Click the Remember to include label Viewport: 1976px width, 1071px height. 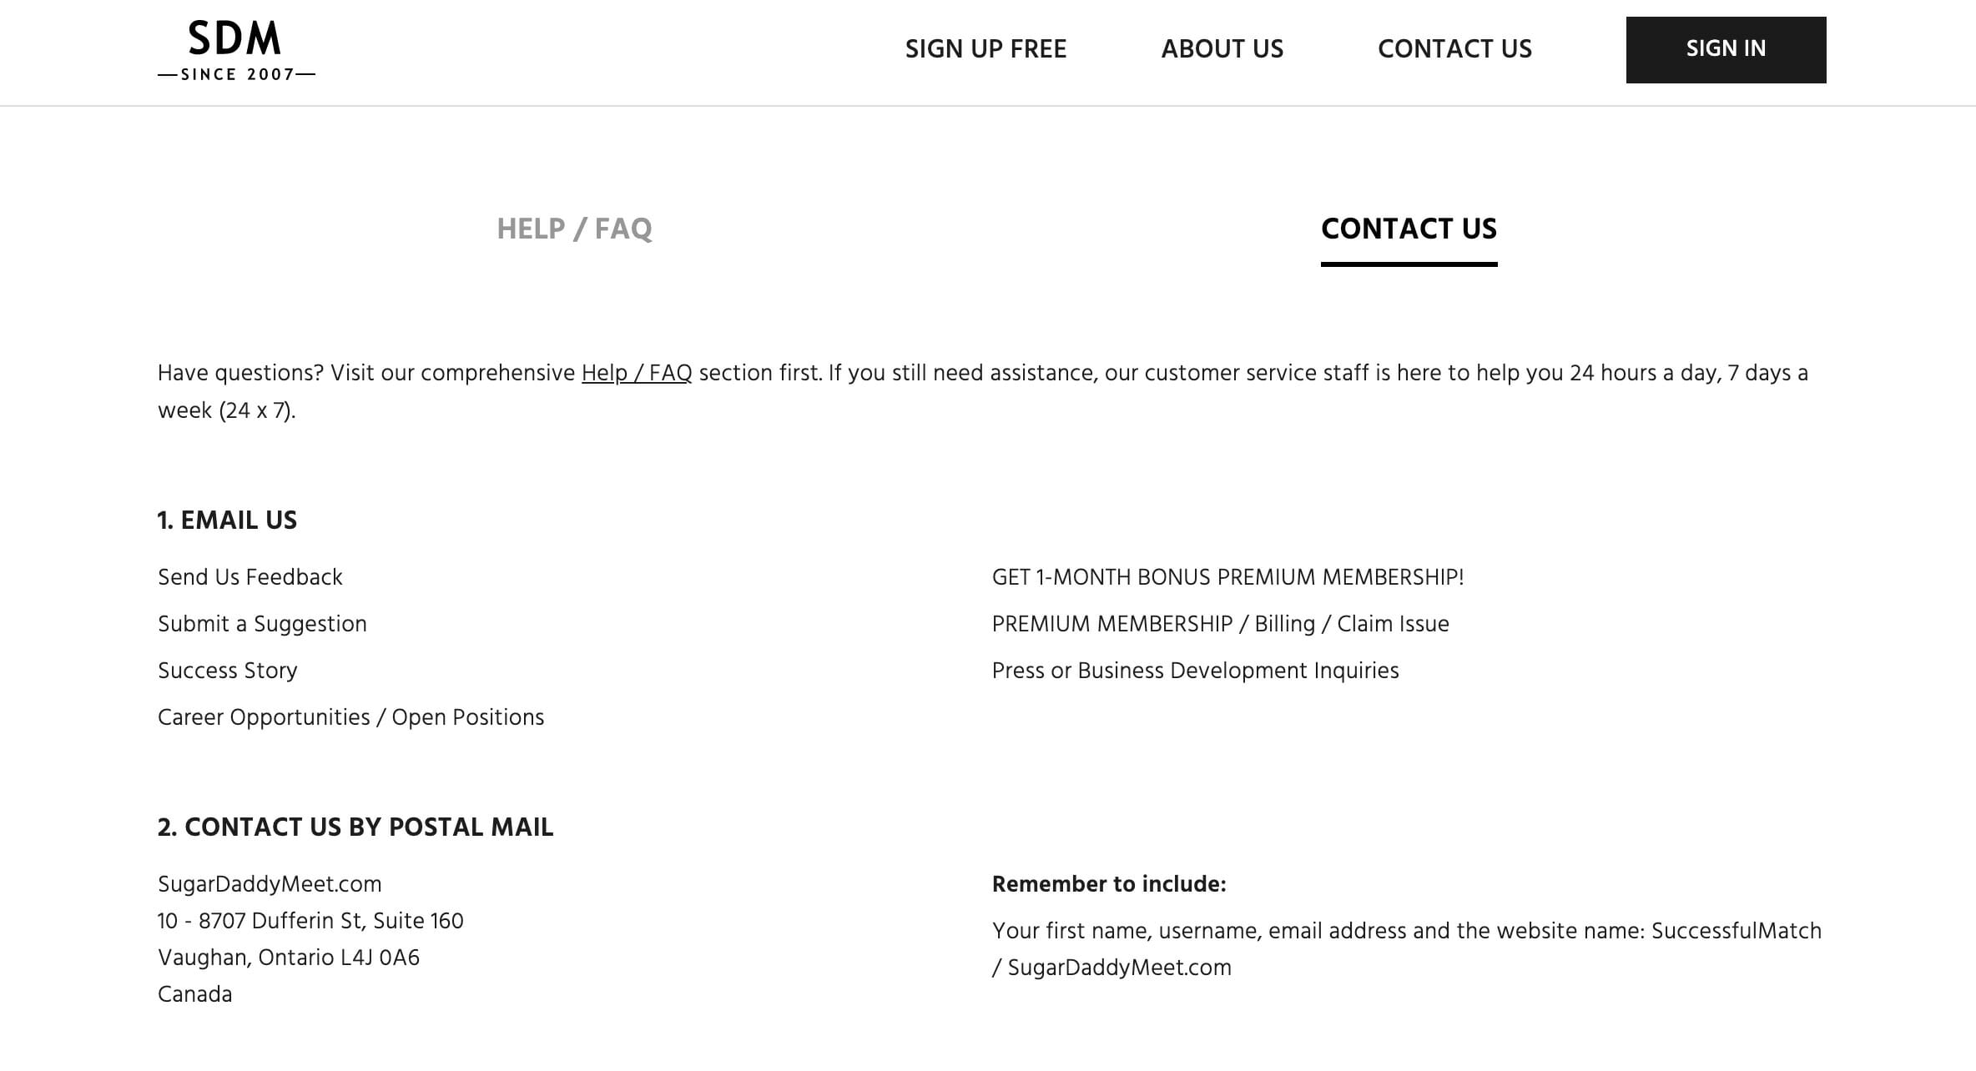[x=1109, y=884]
